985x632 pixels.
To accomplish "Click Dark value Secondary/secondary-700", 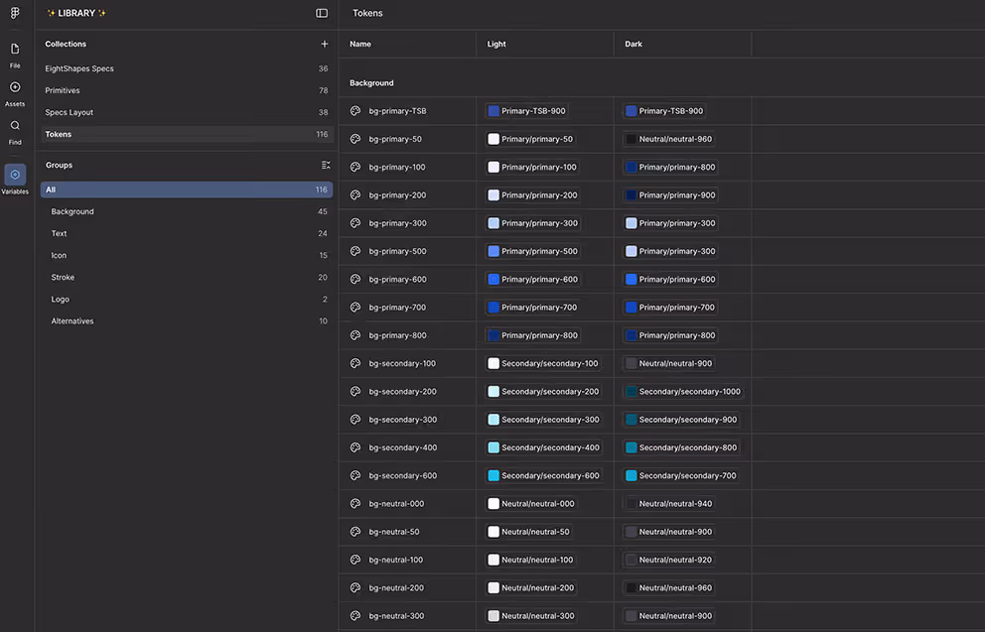I will coord(681,475).
